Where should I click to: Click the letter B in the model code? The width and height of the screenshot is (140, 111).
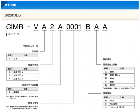pyautogui.click(x=88, y=27)
